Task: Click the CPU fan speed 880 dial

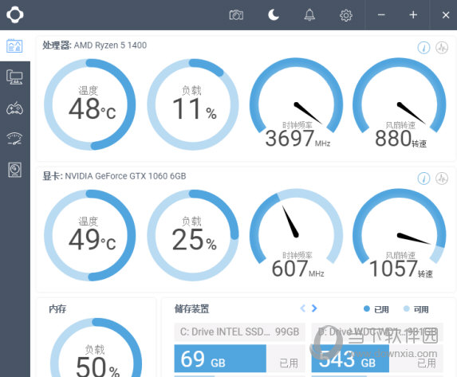Action: tap(400, 104)
